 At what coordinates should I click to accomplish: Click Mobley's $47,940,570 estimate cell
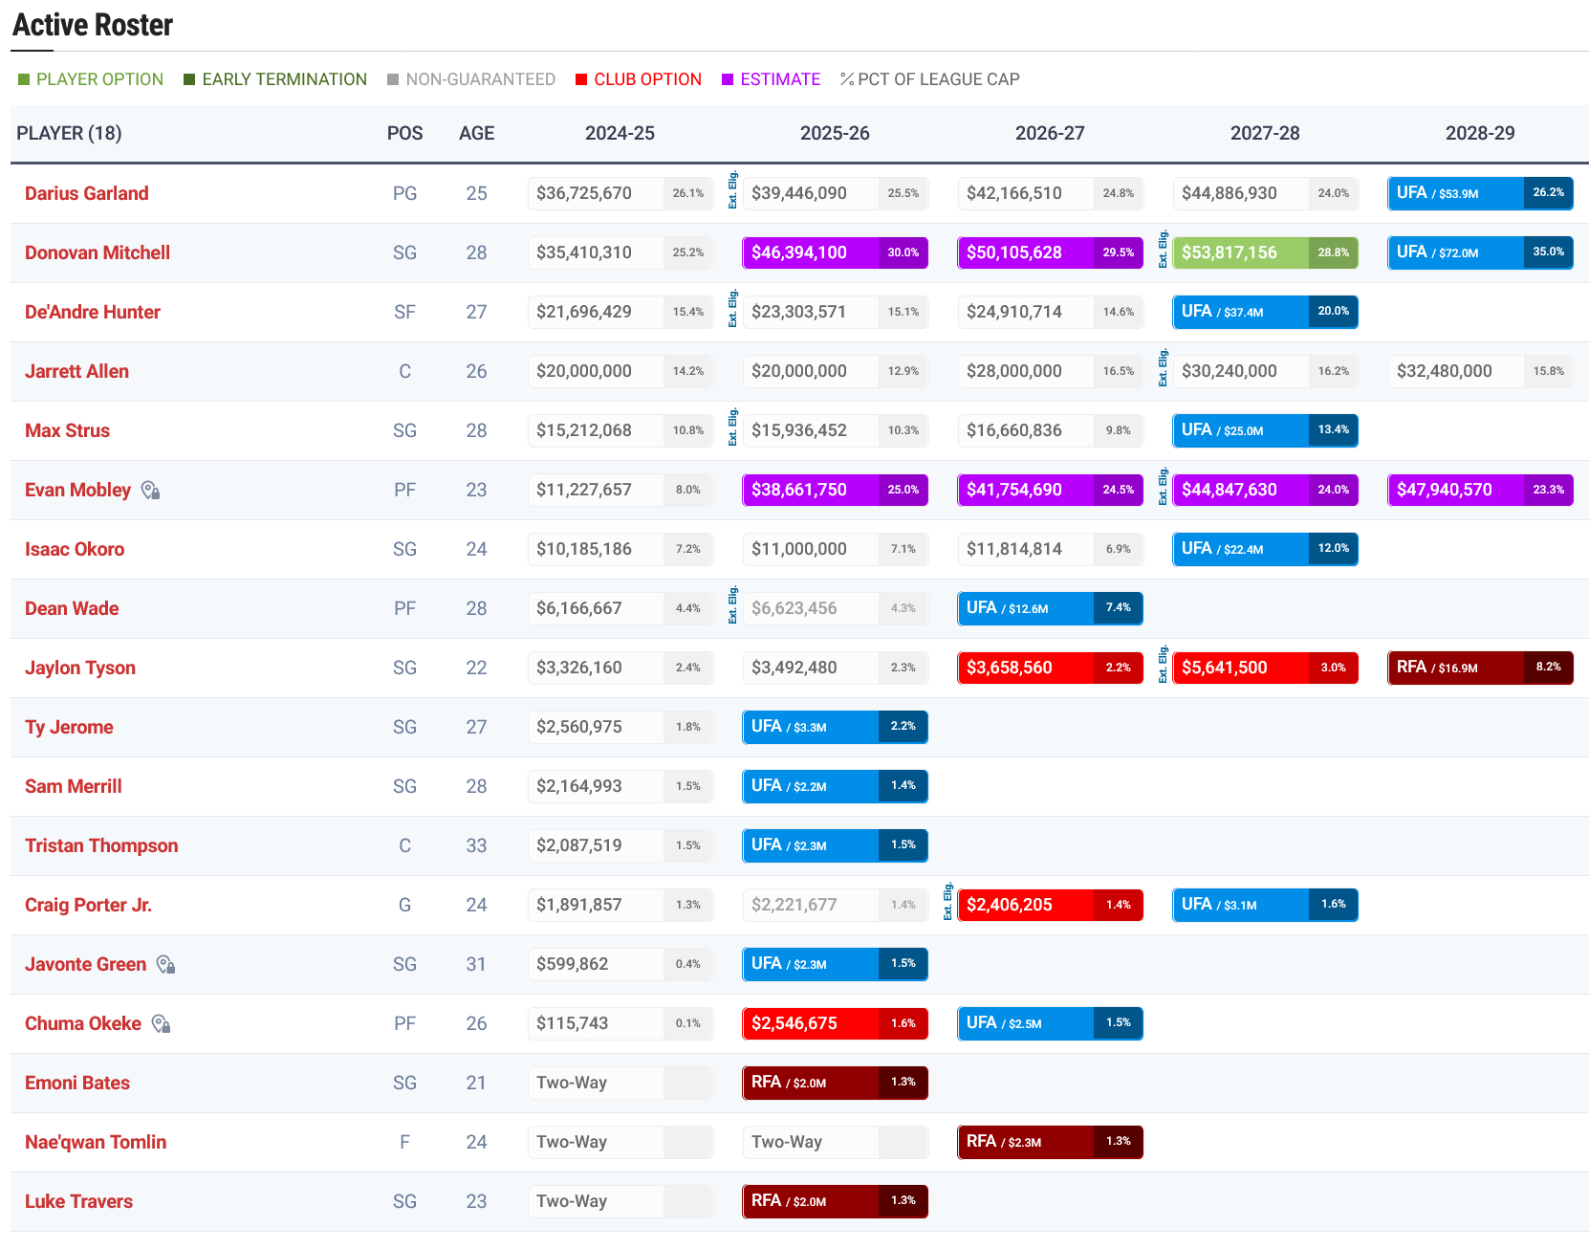(x=1480, y=490)
